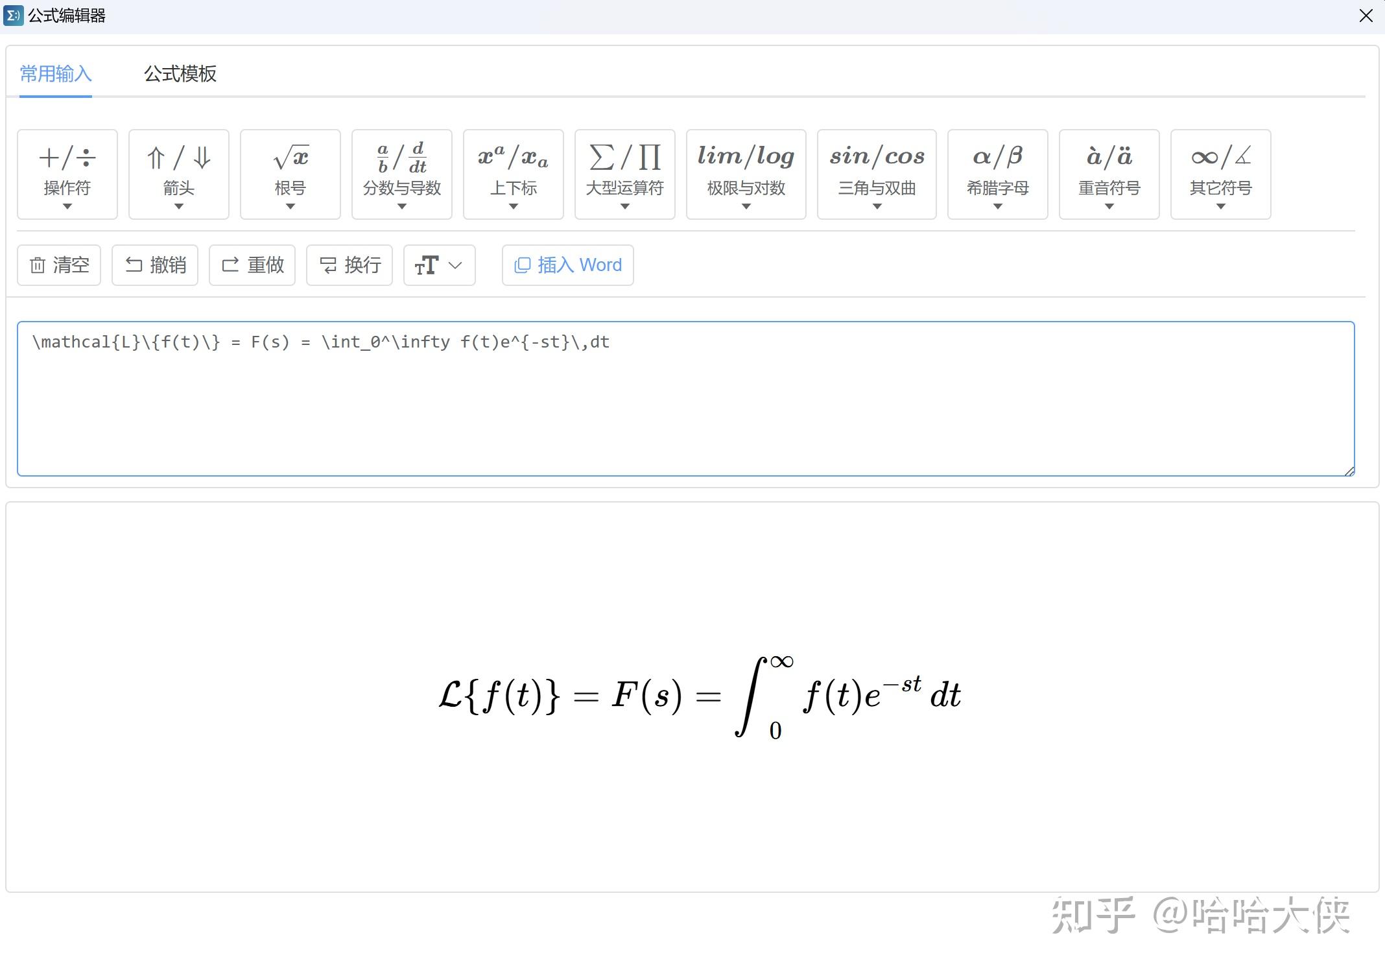The width and height of the screenshot is (1385, 970).
Task: Open the 分数与导数 fractions group
Action: click(x=402, y=174)
